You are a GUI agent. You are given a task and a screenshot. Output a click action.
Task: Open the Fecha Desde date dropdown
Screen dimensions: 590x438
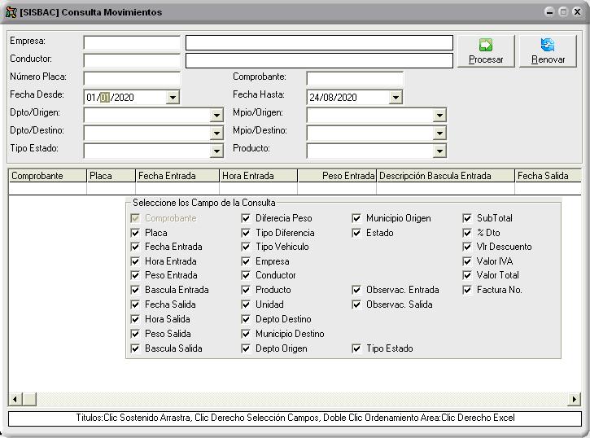click(172, 97)
